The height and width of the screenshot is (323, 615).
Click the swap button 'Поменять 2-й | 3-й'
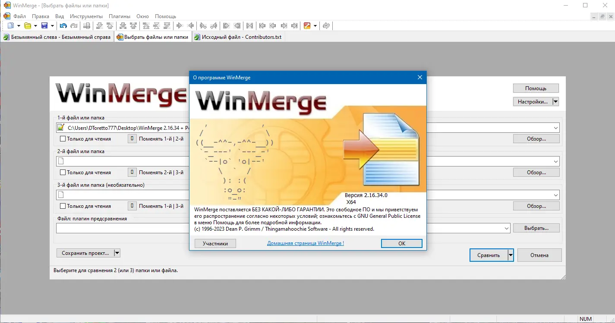tap(132, 172)
